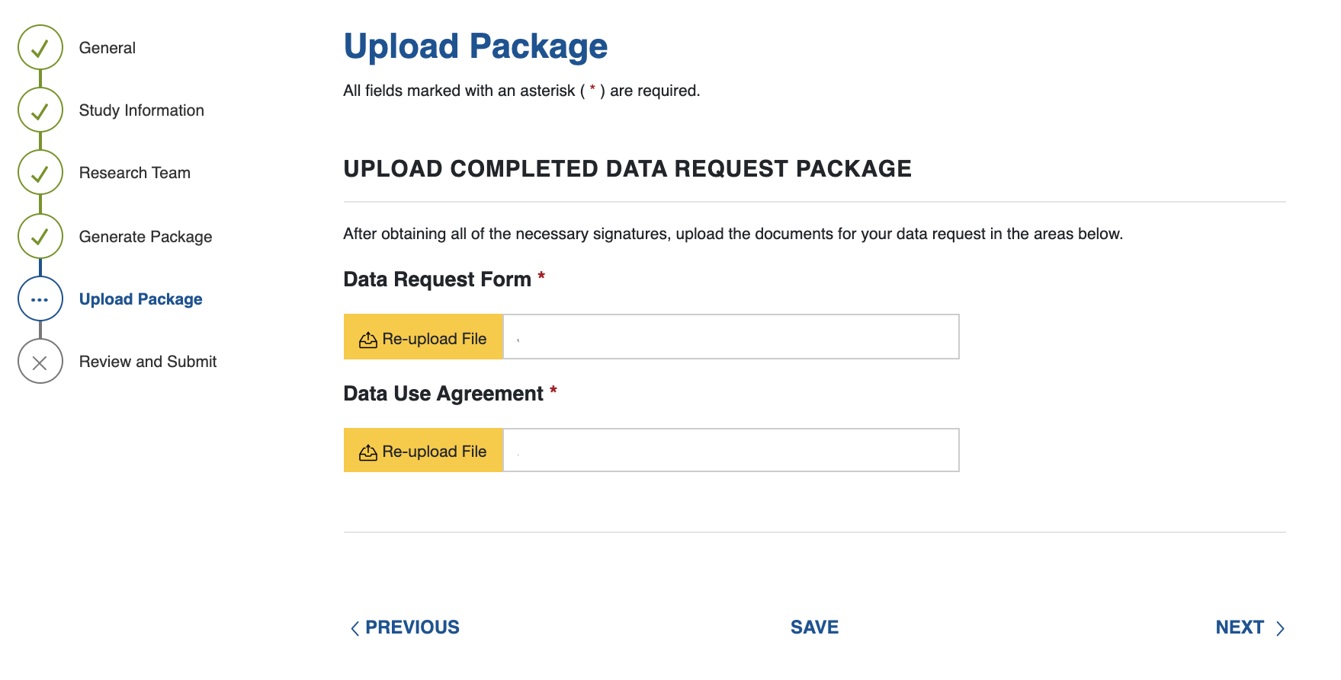Click the General step checkmark circle
Image resolution: width=1341 pixels, height=680 pixels.
click(40, 48)
